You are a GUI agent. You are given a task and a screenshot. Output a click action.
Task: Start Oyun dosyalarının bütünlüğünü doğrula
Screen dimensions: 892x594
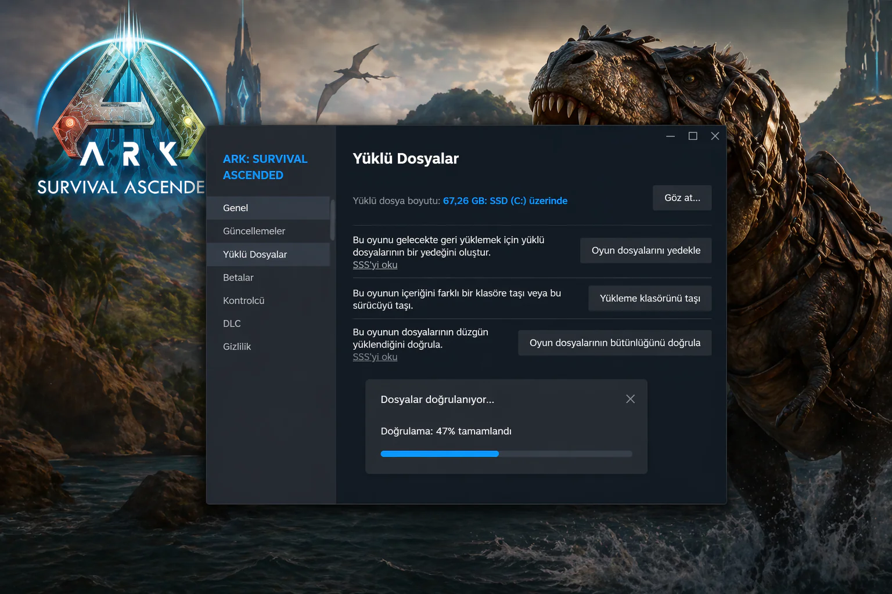click(614, 342)
